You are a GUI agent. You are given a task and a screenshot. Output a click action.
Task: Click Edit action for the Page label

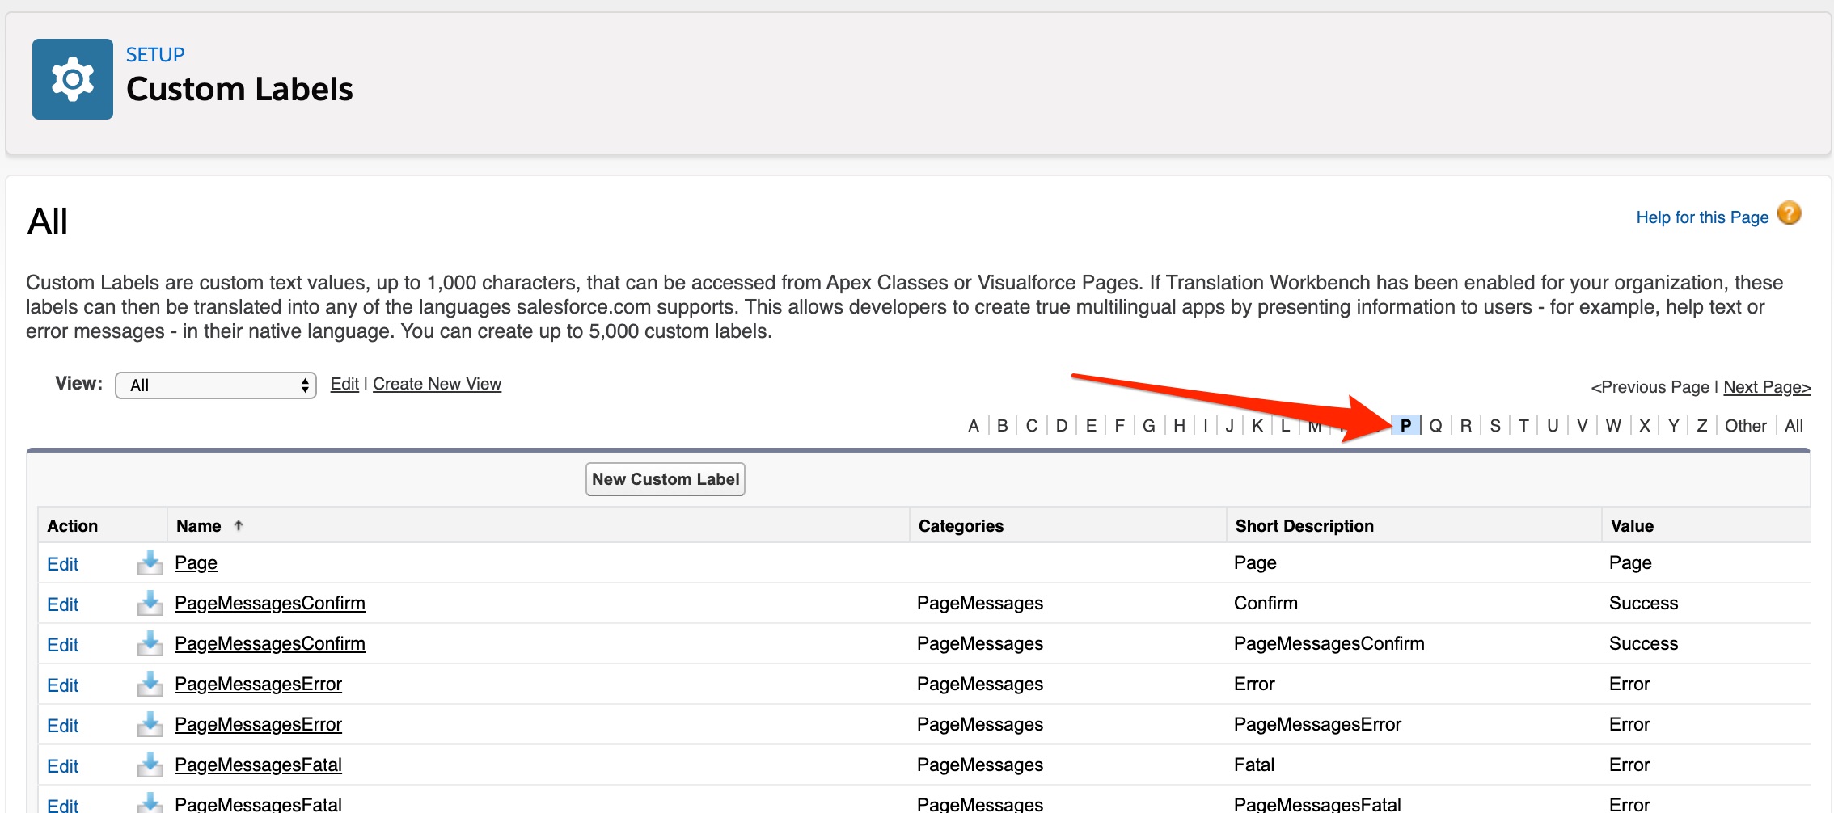click(x=62, y=564)
